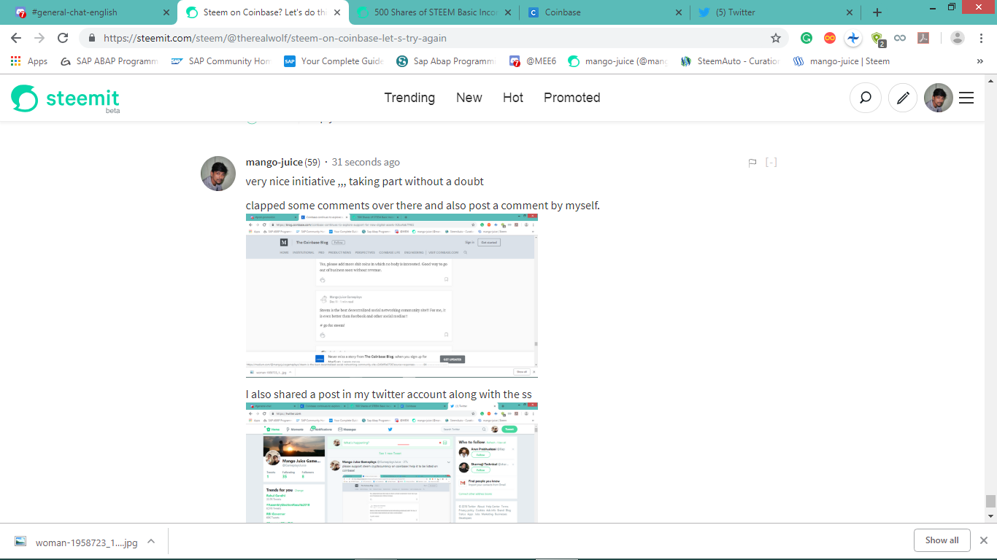997x560 pixels.
Task: Click the orange infinity extension icon
Action: [x=830, y=38]
